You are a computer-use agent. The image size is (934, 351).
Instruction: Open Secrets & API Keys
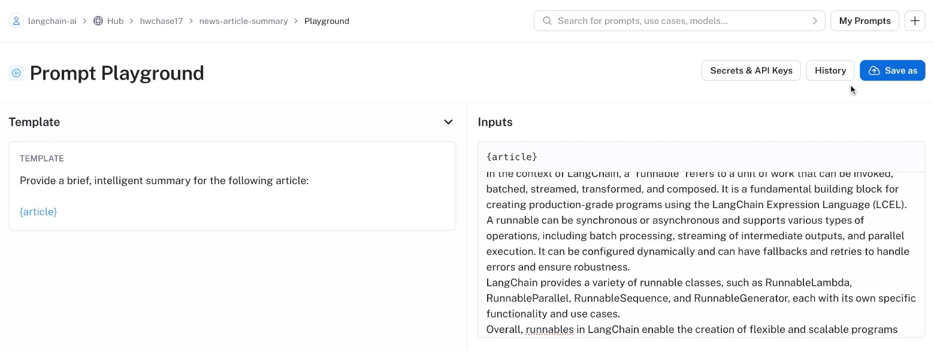(751, 70)
